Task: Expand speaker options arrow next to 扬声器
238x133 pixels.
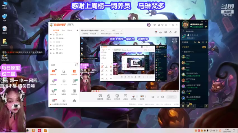Action: (x=145, y=96)
